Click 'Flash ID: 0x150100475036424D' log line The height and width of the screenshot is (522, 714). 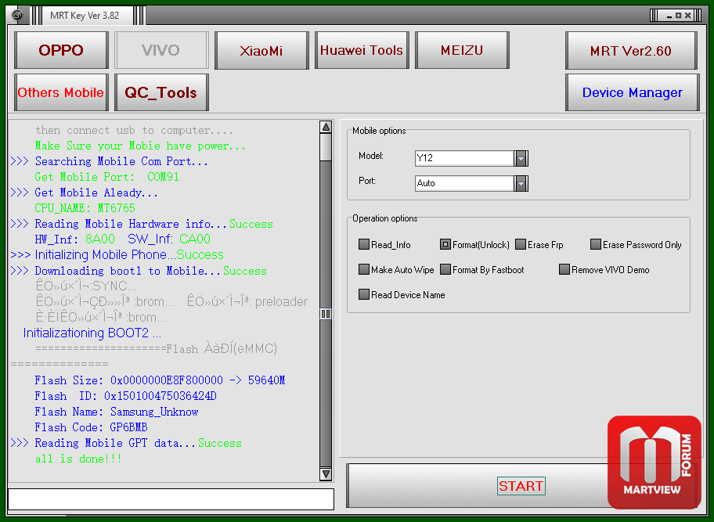pyautogui.click(x=126, y=395)
